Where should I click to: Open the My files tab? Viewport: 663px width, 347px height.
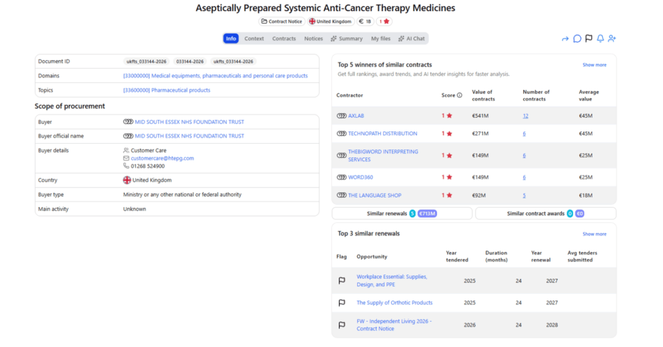pos(381,38)
